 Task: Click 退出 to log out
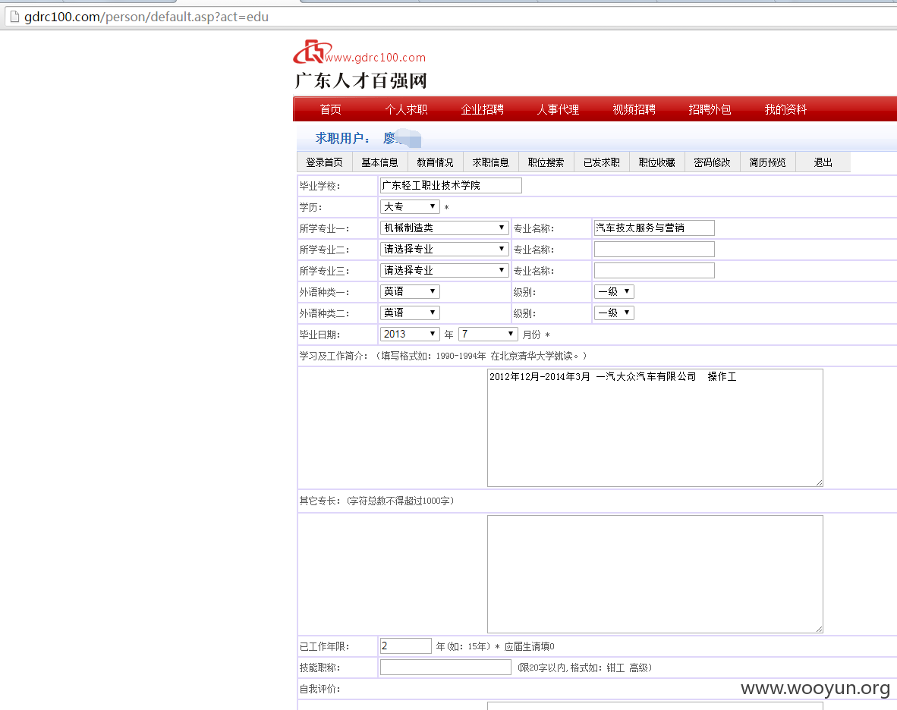click(x=823, y=162)
